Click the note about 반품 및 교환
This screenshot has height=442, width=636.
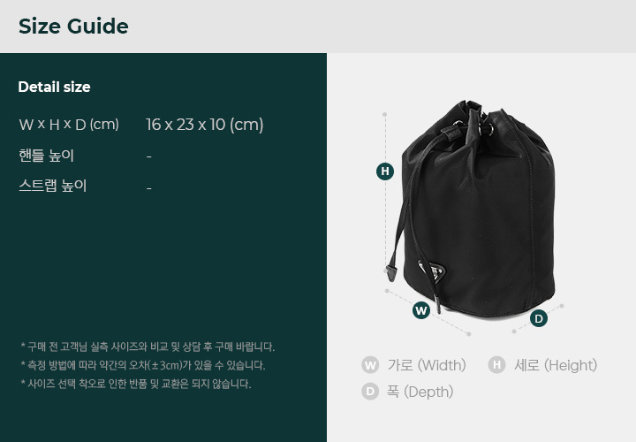(136, 384)
